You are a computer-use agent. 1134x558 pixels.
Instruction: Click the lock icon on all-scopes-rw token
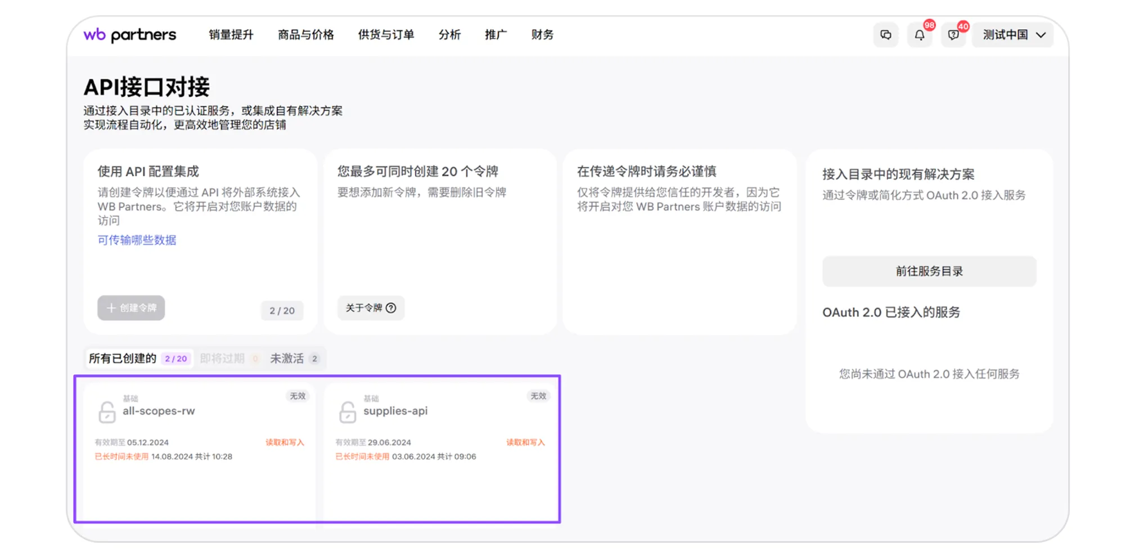[107, 412]
